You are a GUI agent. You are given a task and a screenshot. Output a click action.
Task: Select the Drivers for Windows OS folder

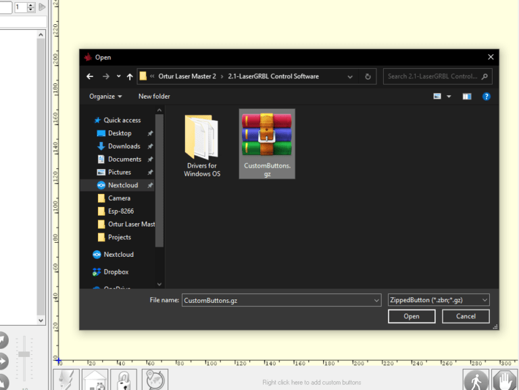202,145
